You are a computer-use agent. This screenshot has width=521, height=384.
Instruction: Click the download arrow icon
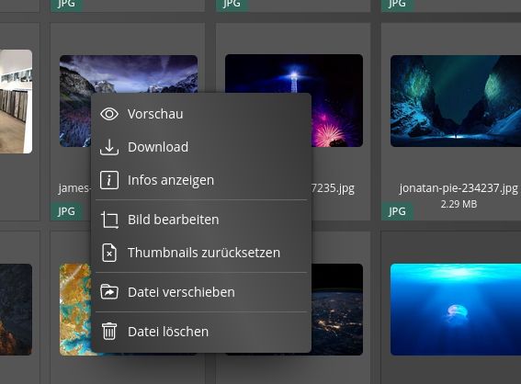[x=109, y=147]
